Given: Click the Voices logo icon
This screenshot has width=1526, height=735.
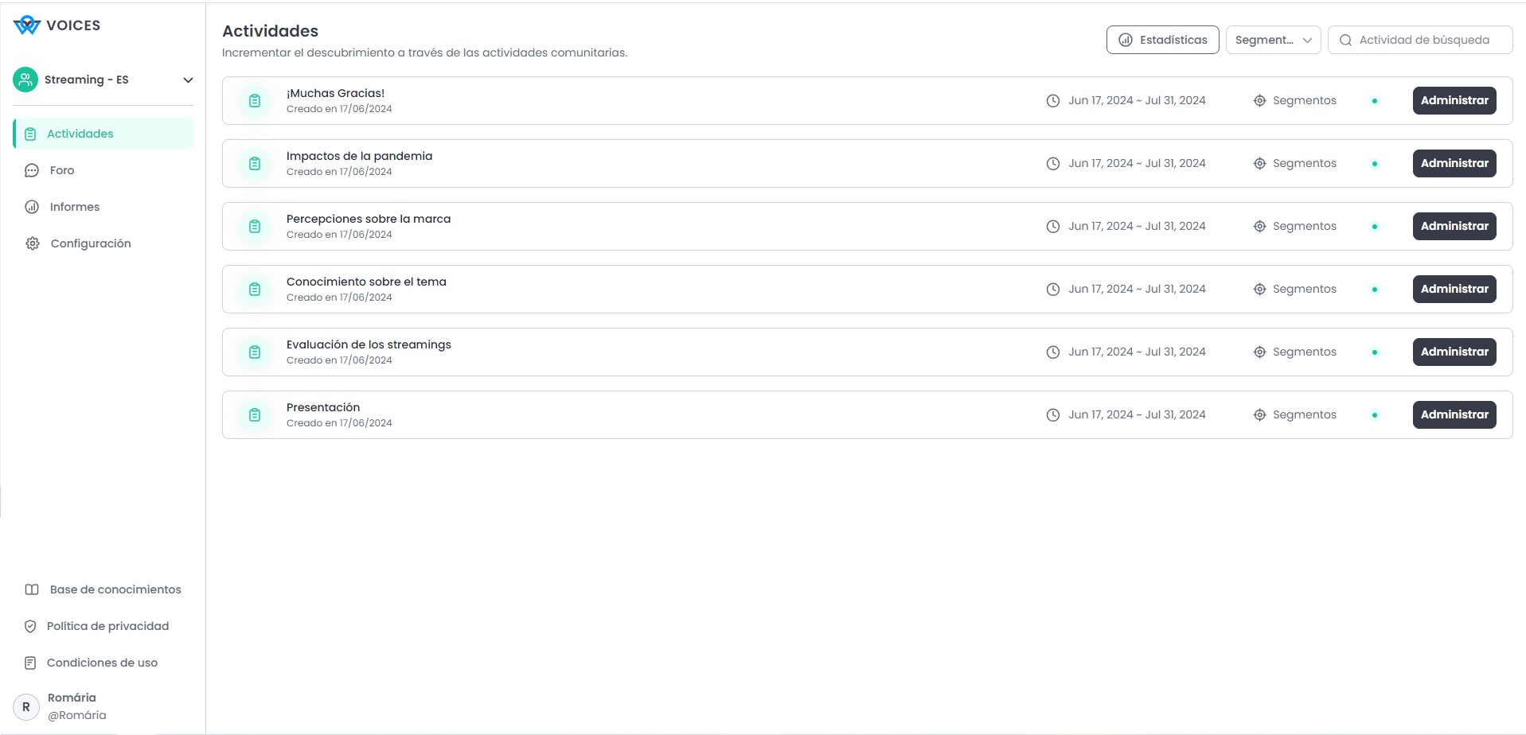Looking at the screenshot, I should (x=26, y=25).
